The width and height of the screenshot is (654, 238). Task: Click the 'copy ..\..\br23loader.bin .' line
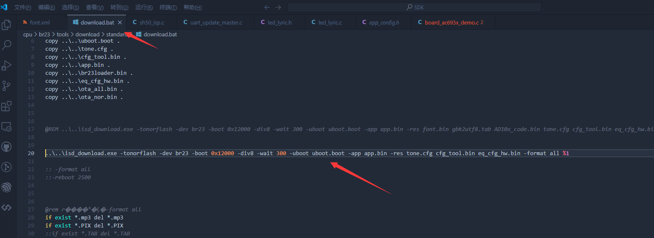(x=89, y=73)
